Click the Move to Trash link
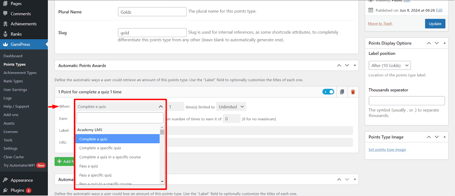455x196 pixels. point(380,24)
